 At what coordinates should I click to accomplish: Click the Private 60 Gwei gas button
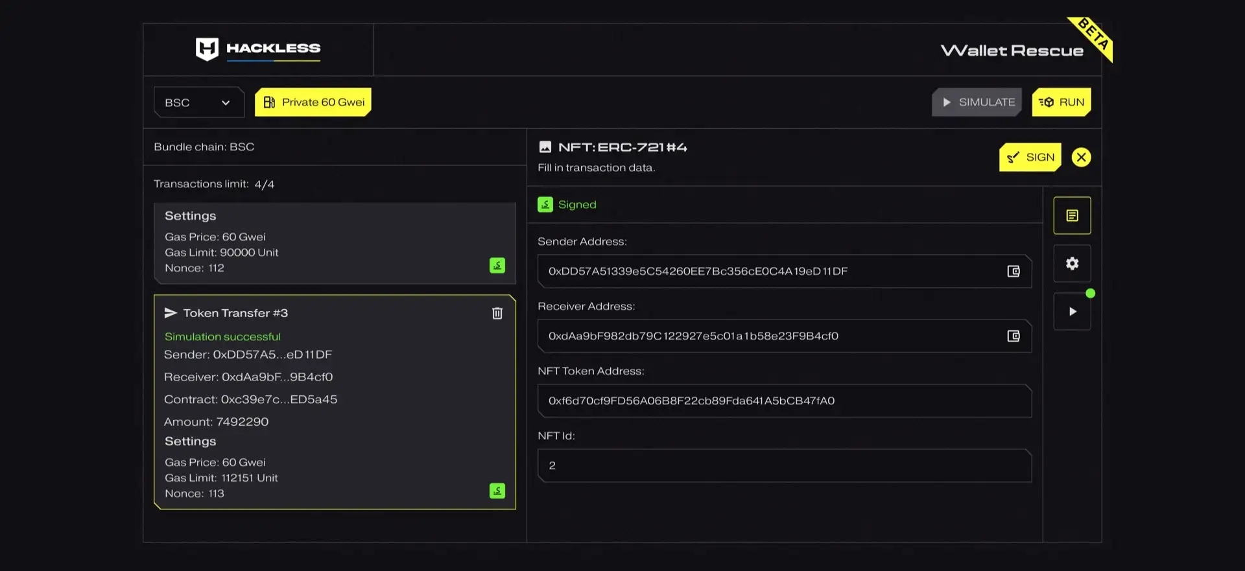pos(313,102)
